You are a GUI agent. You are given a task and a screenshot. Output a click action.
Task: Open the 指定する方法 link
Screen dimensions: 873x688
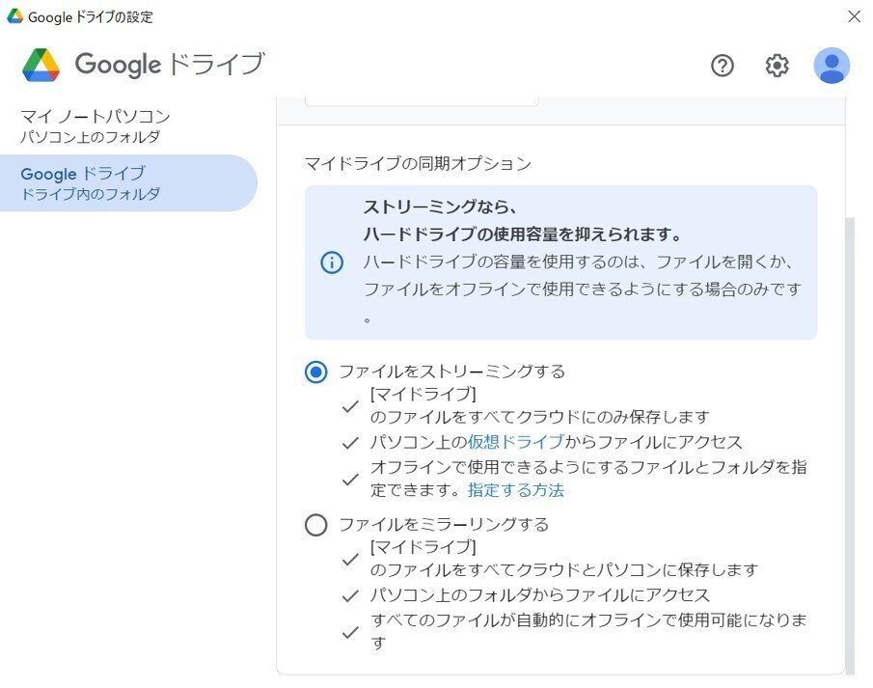point(515,490)
